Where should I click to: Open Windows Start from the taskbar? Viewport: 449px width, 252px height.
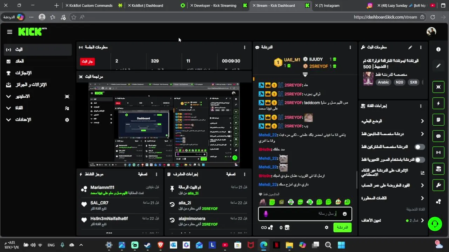point(341,245)
